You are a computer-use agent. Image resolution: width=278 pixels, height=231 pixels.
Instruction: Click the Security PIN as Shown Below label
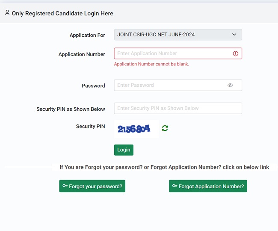tap(71, 109)
